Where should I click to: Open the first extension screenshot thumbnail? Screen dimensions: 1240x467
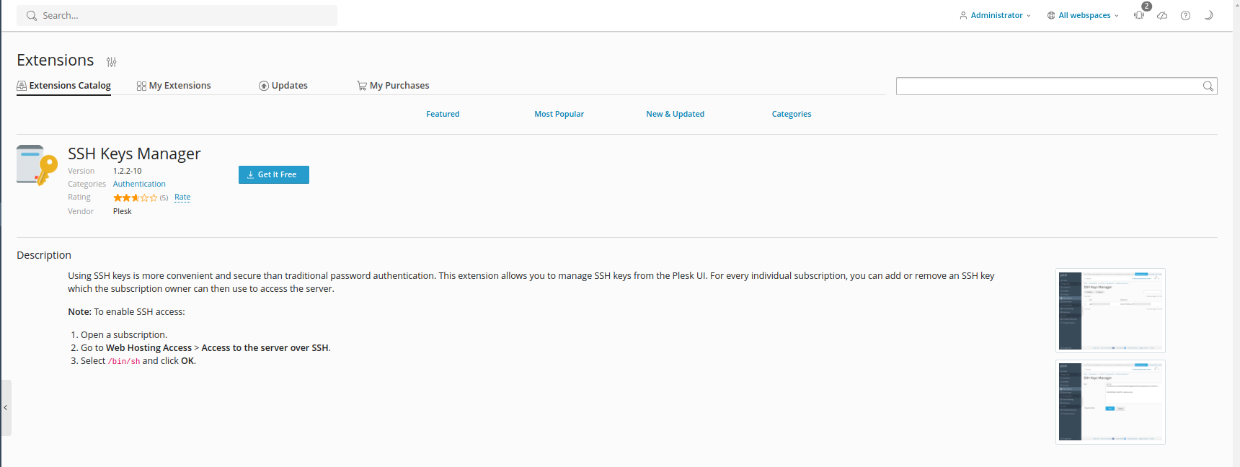[x=1110, y=310]
